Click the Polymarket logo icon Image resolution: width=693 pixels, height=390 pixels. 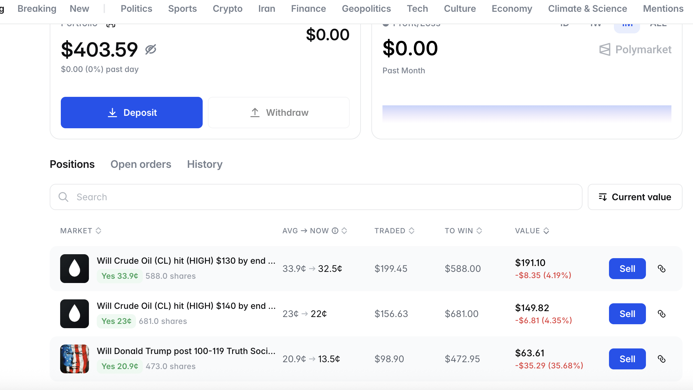pos(605,49)
